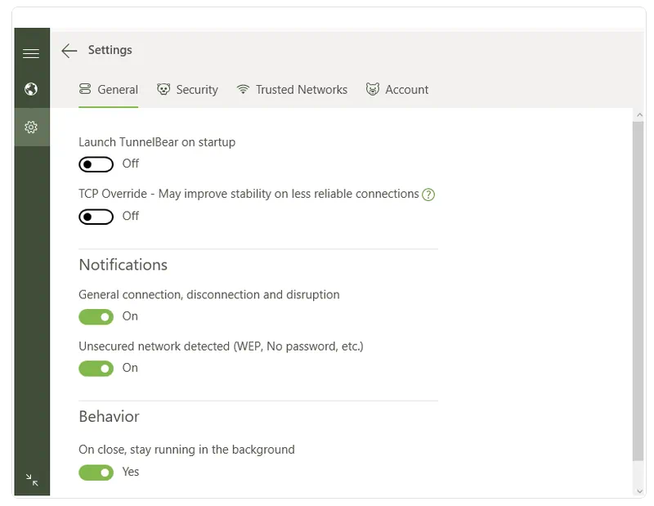Select the world map globe icon
The height and width of the screenshot is (506, 654).
point(31,89)
